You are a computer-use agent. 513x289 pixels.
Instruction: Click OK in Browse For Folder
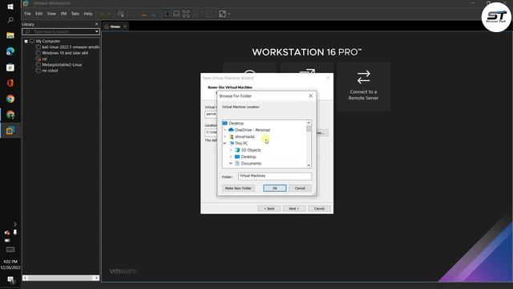tap(274, 189)
